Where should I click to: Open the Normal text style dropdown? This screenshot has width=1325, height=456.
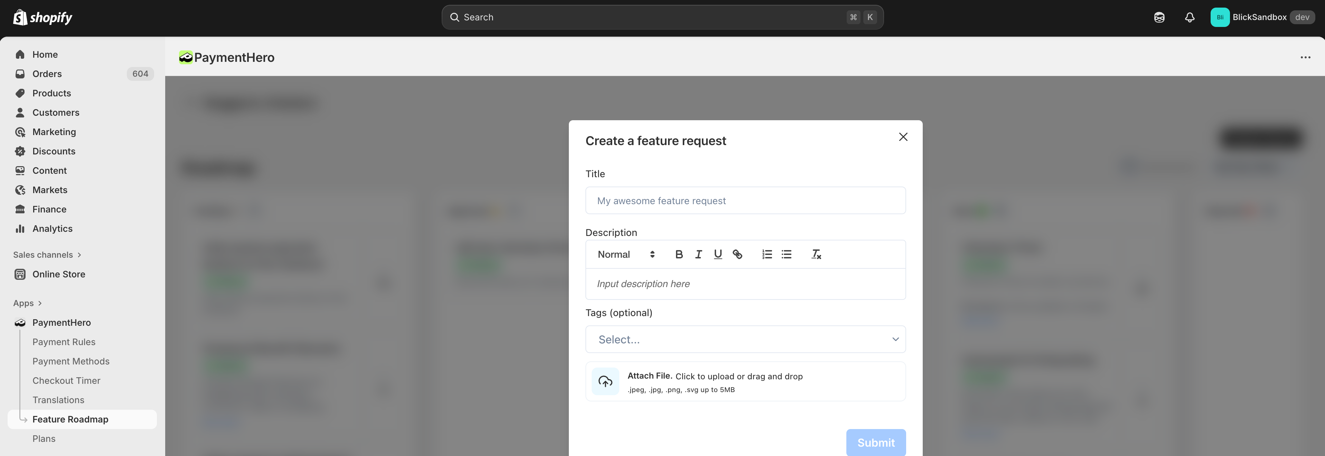coord(626,255)
